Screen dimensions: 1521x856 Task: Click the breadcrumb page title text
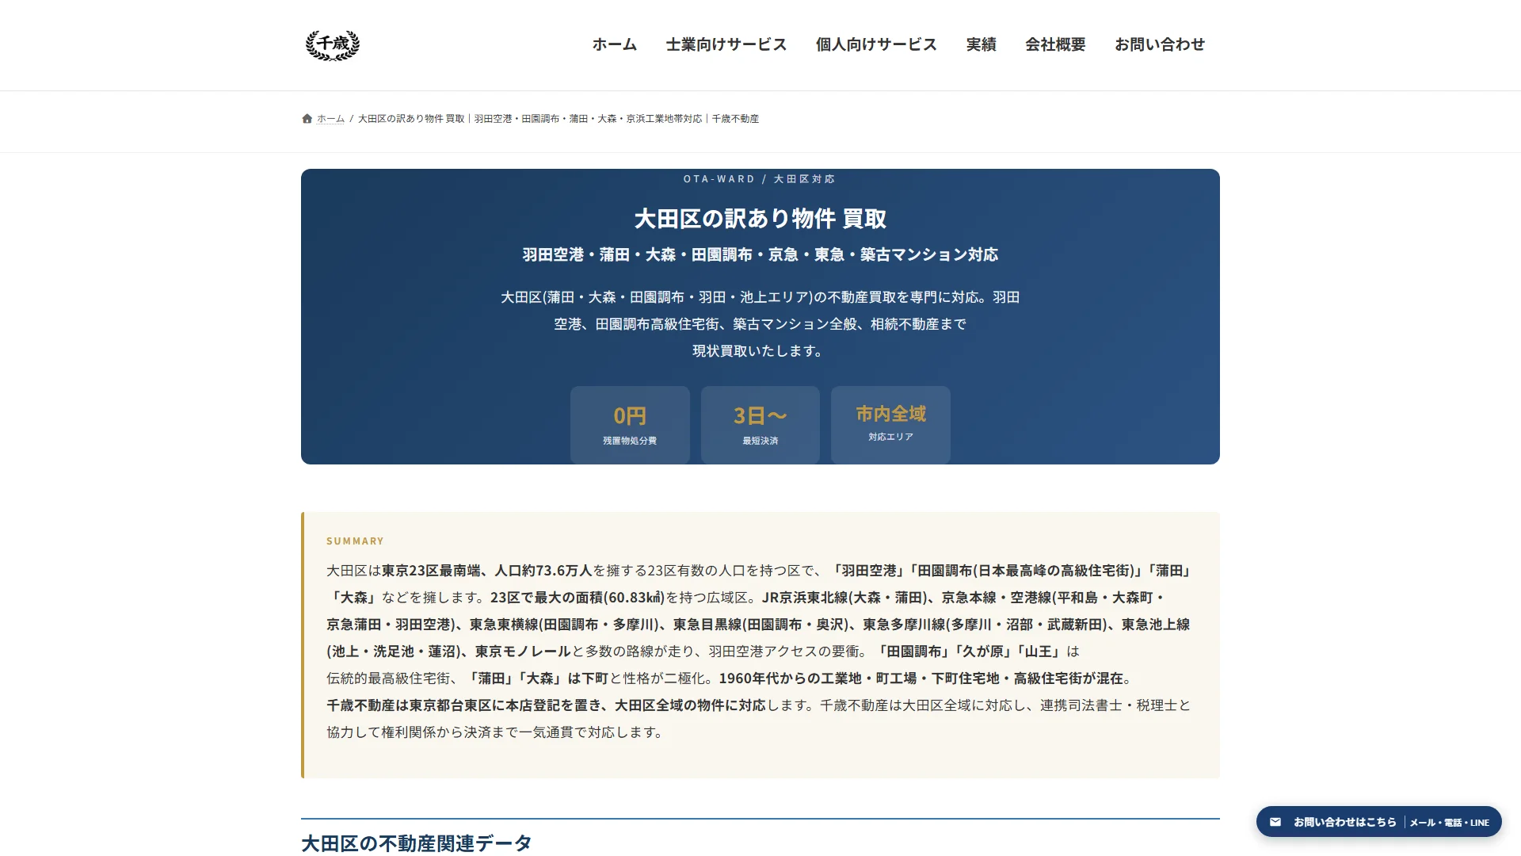(558, 119)
